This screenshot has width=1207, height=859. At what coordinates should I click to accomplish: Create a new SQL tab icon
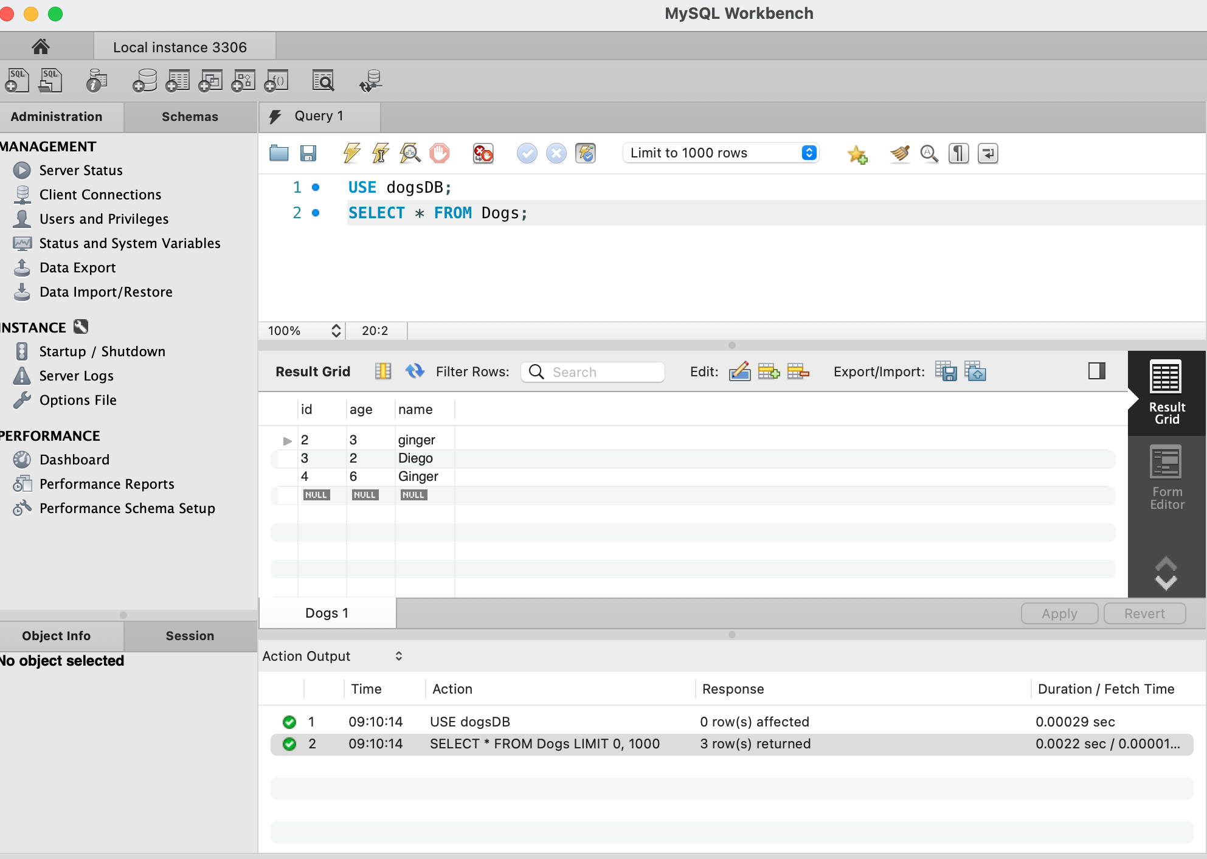pyautogui.click(x=17, y=80)
